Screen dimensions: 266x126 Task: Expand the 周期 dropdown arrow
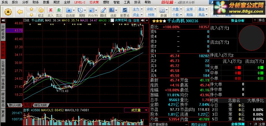pos(85,10)
